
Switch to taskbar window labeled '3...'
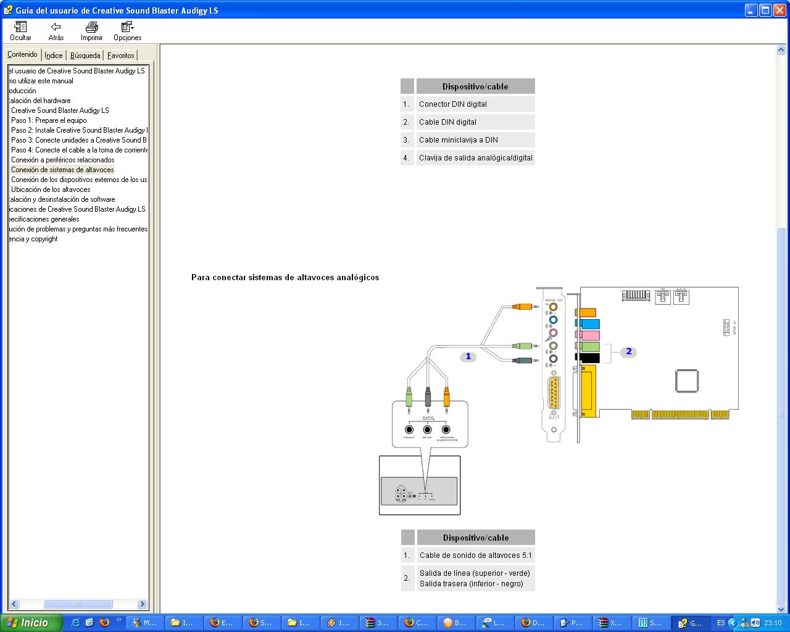coord(378,623)
